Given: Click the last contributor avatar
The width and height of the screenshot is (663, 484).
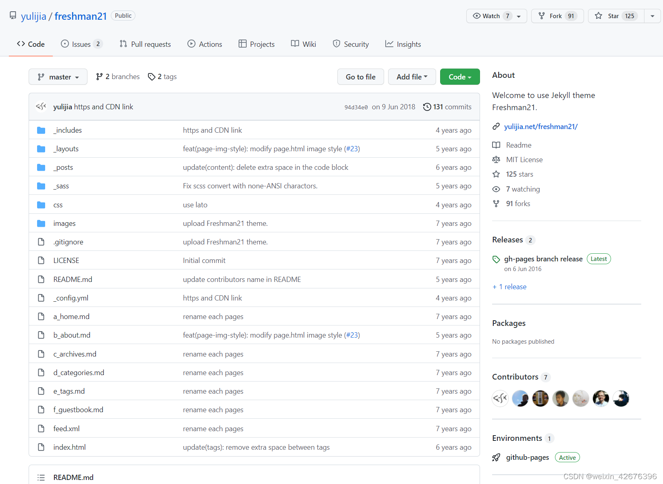Looking at the screenshot, I should pyautogui.click(x=621, y=398).
